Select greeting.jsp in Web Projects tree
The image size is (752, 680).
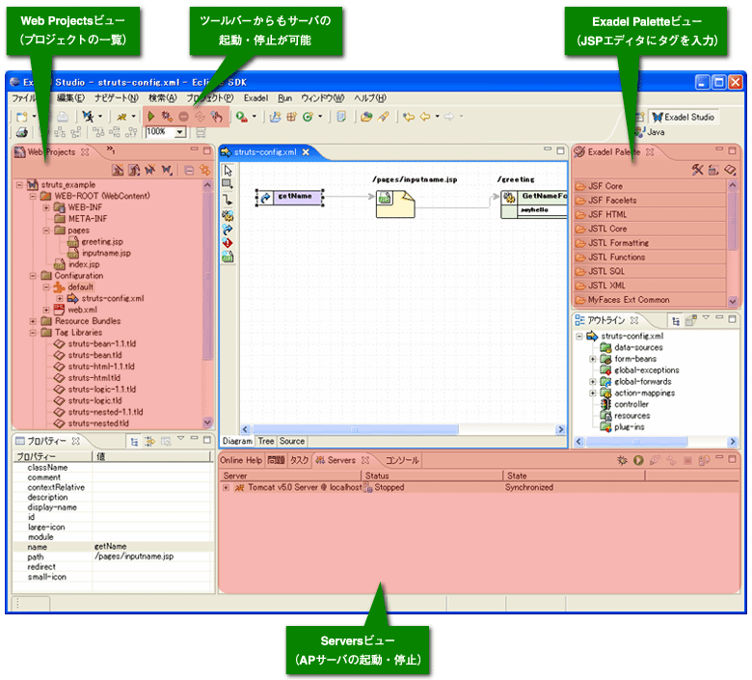tap(95, 242)
